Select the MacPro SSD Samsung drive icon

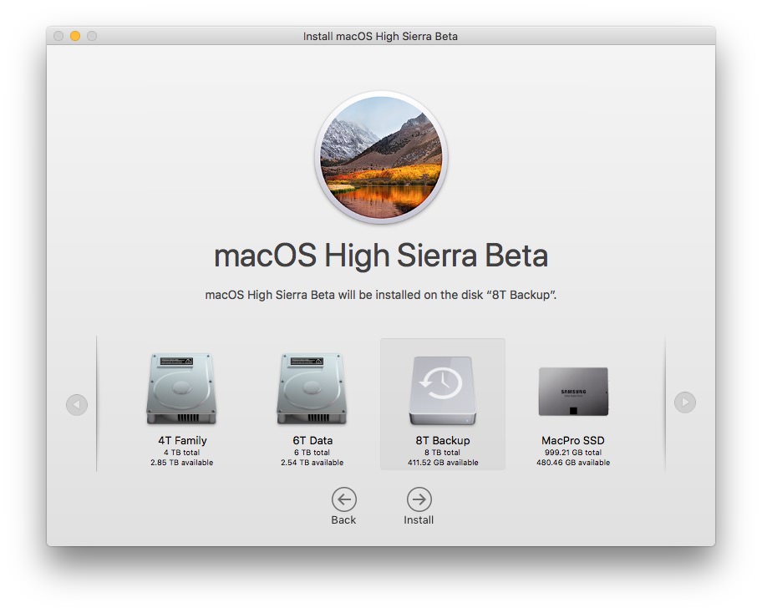coord(573,392)
